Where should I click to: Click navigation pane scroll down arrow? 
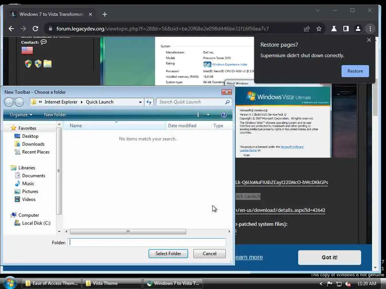[x=59, y=231]
